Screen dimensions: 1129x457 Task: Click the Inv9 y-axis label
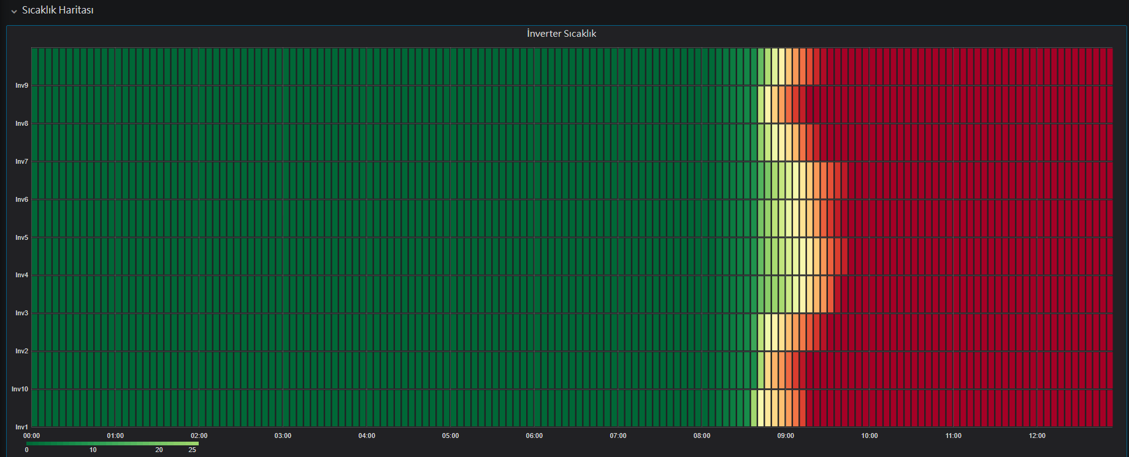[x=22, y=86]
